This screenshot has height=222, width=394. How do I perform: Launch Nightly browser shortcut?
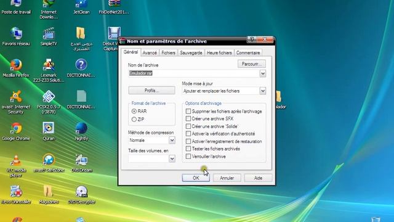[x=81, y=131]
